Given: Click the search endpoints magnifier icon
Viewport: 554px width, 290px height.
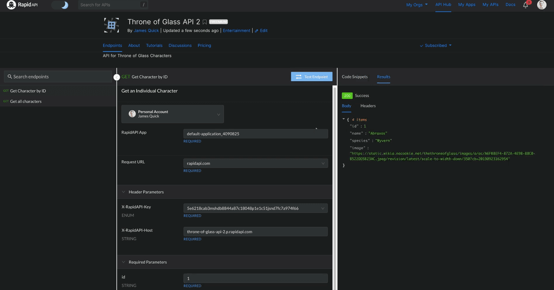Looking at the screenshot, I should pos(10,76).
